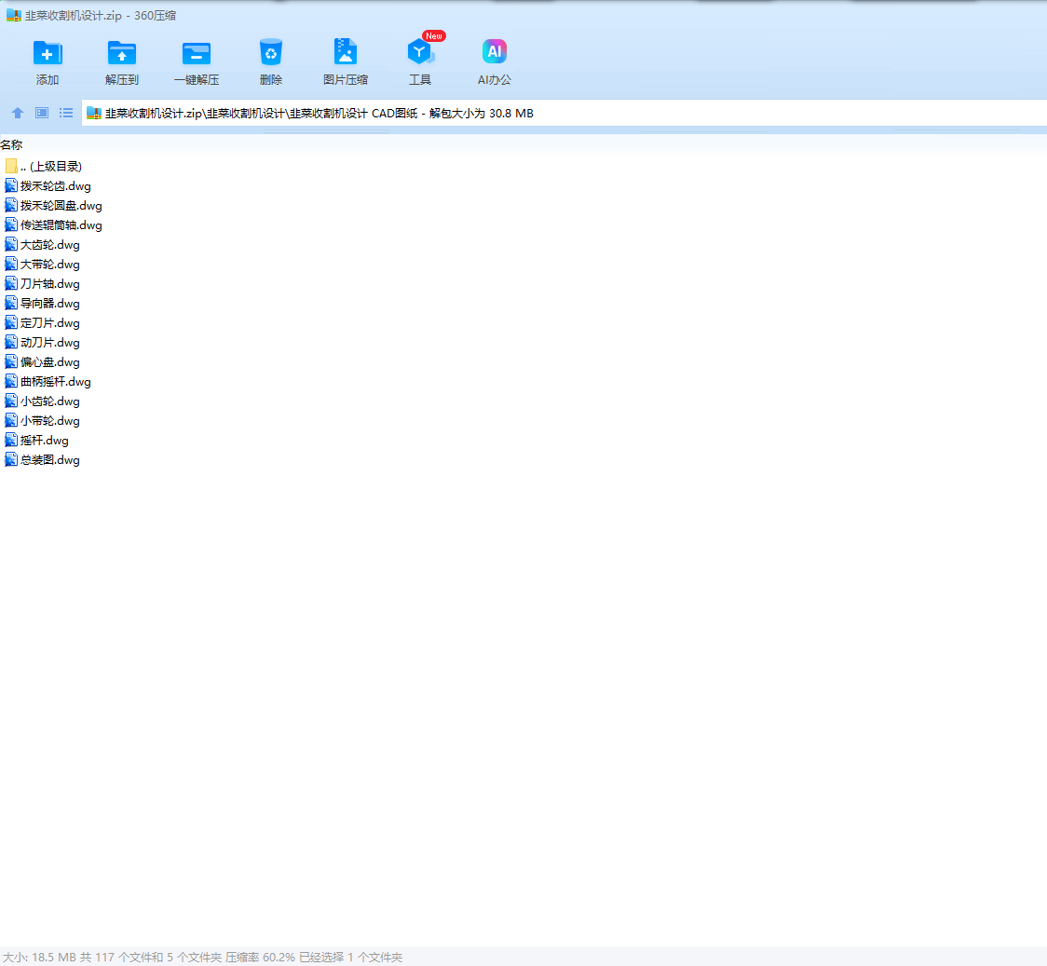Click the dwg icon beside 拨禾轮齿.dwg
The width and height of the screenshot is (1047, 966).
point(11,185)
